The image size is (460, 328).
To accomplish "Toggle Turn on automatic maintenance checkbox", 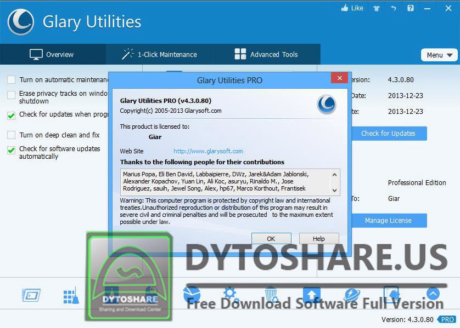I will [x=11, y=79].
